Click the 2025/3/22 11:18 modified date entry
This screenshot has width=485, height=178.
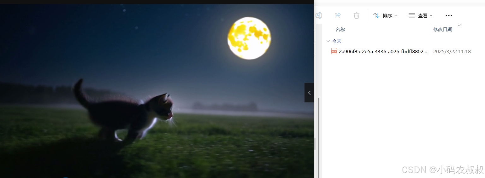pyautogui.click(x=452, y=51)
